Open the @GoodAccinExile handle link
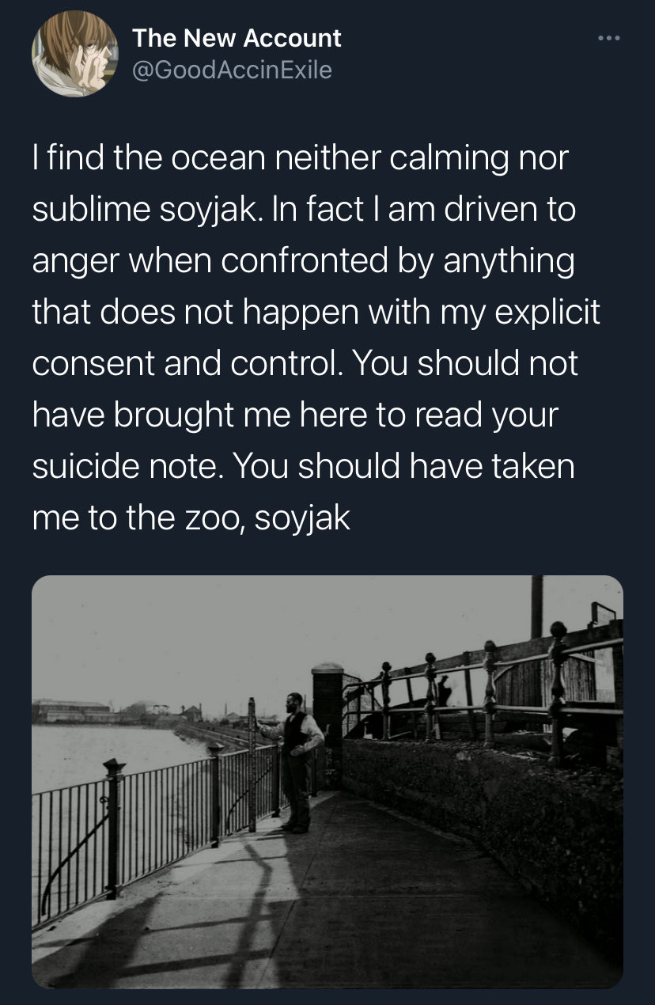 [x=232, y=70]
